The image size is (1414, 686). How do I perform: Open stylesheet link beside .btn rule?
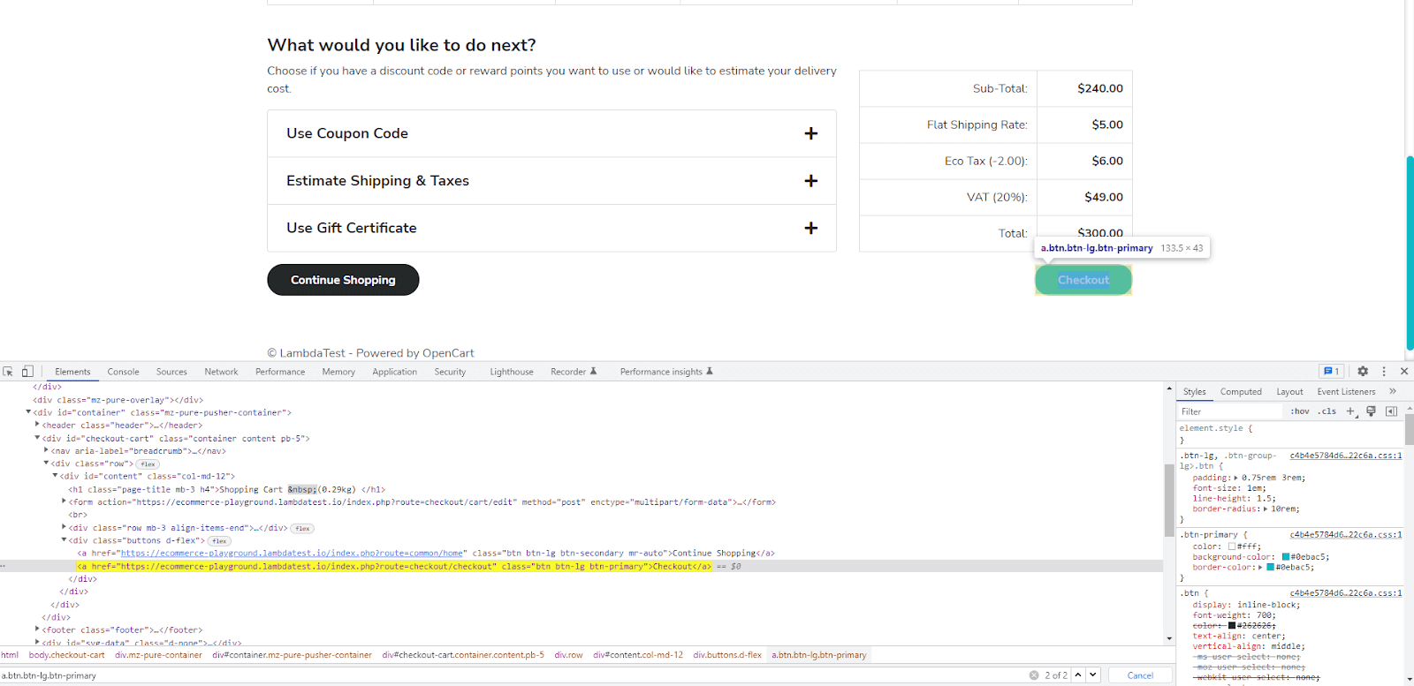(1346, 592)
